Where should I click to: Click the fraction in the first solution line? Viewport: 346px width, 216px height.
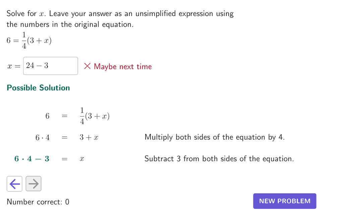[82, 116]
